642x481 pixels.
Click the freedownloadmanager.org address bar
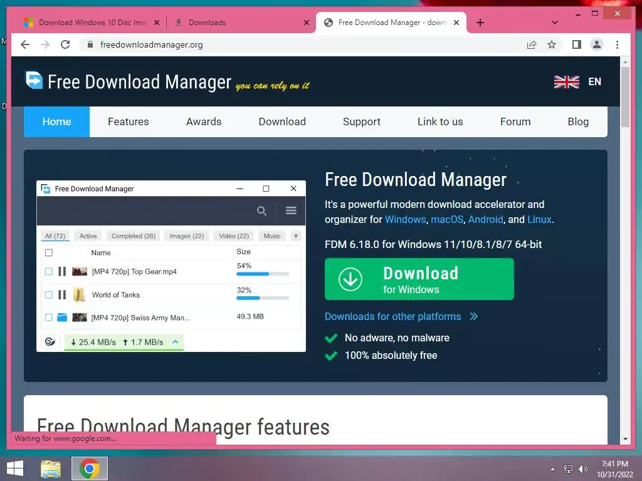click(x=303, y=44)
